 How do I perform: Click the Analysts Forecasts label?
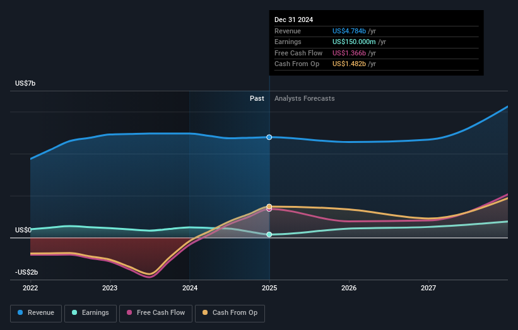(305, 98)
